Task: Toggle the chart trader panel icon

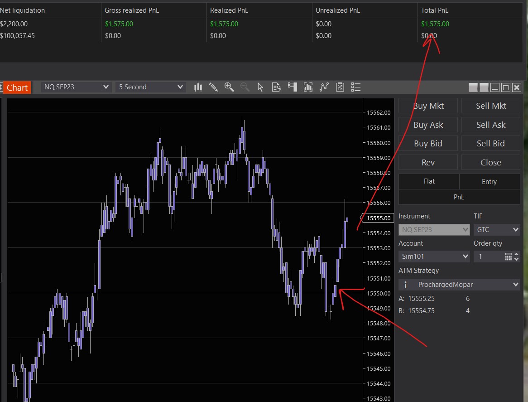Action: pos(292,87)
